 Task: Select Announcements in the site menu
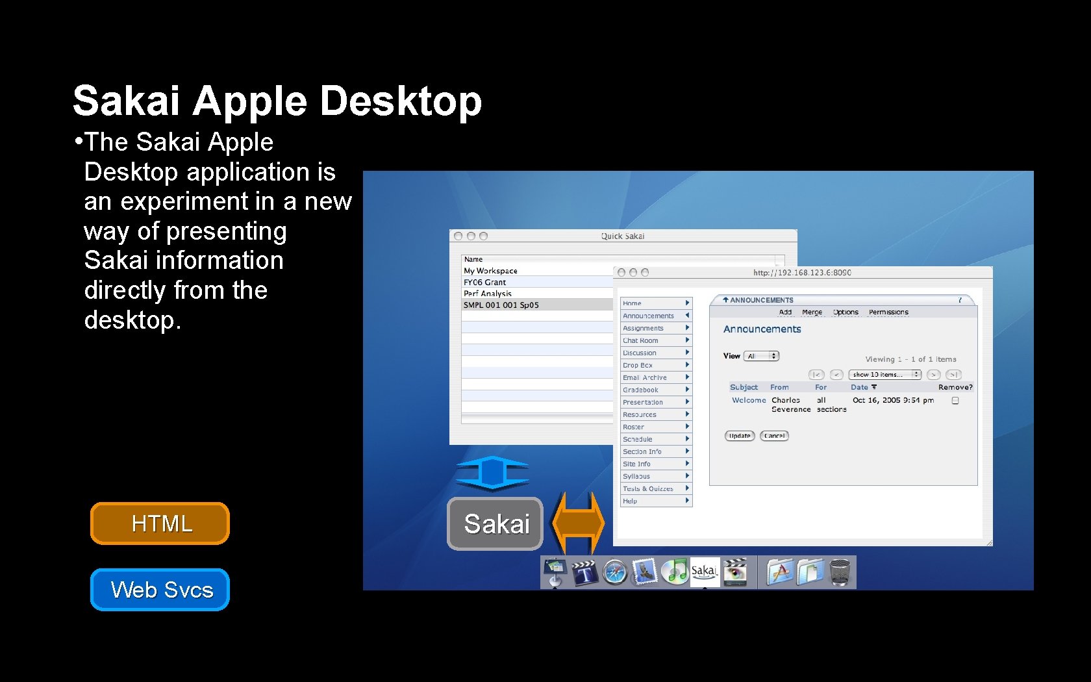[656, 316]
